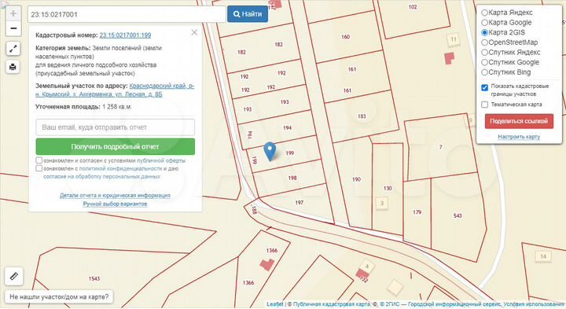Open the публичной оферты link
Image resolution: width=566 pixels, height=309 pixels.
coord(161,160)
